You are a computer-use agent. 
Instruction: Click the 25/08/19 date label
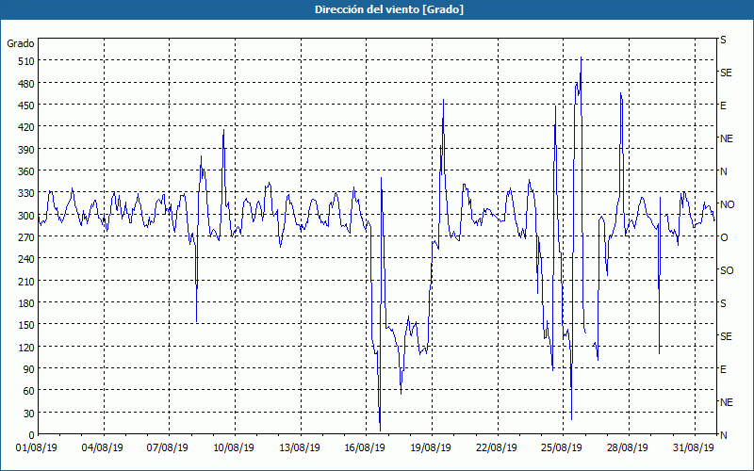click(x=562, y=448)
